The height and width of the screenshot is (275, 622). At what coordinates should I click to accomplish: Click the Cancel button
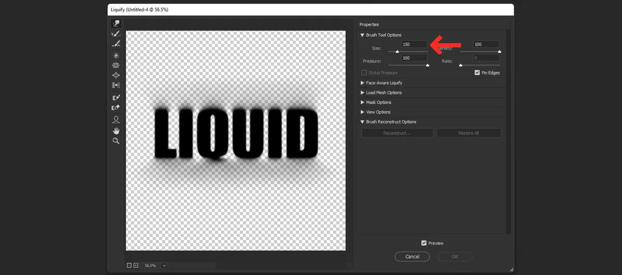click(413, 256)
